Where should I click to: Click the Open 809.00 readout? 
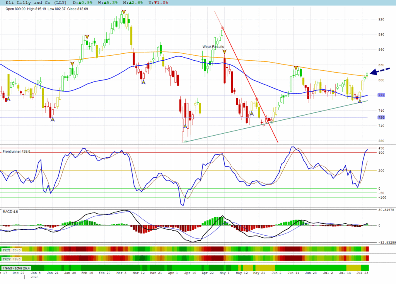[x=15, y=9]
